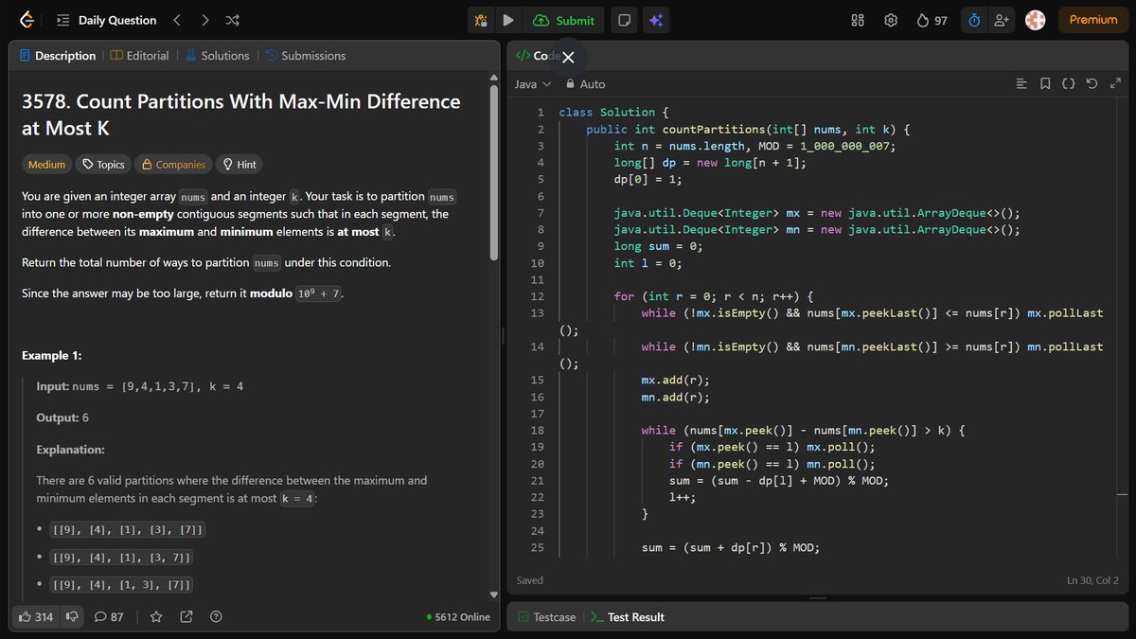Open the Java language dropdown
1136x639 pixels.
pos(533,84)
